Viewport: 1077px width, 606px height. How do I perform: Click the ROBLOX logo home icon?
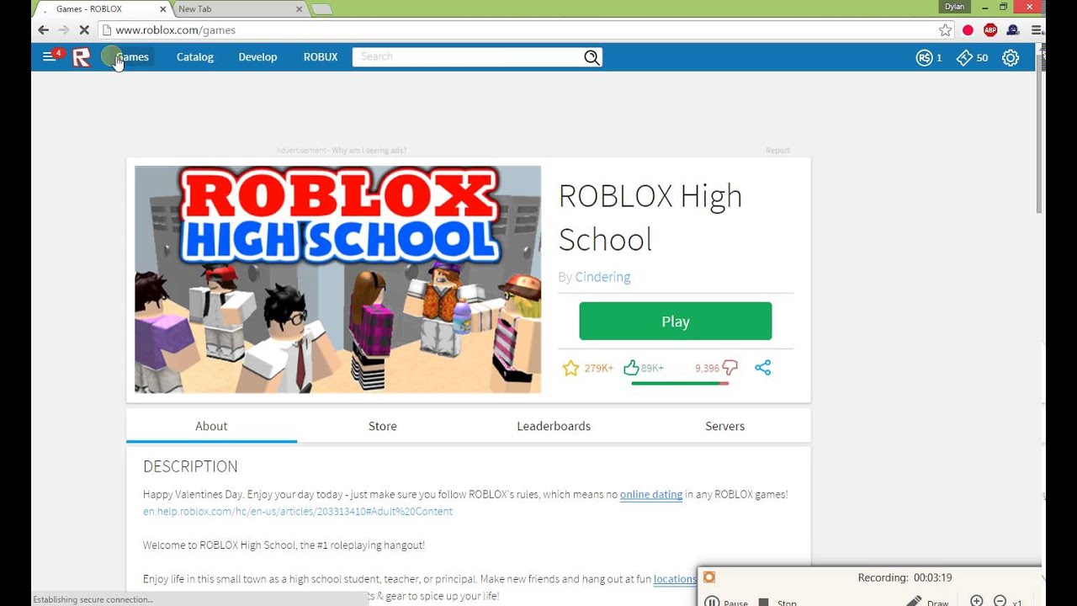(81, 57)
